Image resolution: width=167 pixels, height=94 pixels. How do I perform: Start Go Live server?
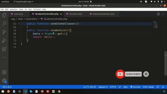click(135, 87)
